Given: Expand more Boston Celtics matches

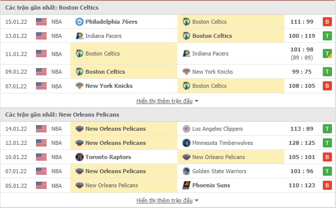Looking at the screenshot, I should (167, 101).
